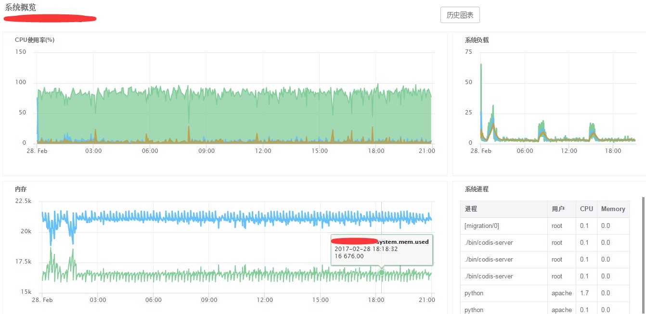
Task: Click the 12:00 label on CPU chart
Action: (263, 151)
